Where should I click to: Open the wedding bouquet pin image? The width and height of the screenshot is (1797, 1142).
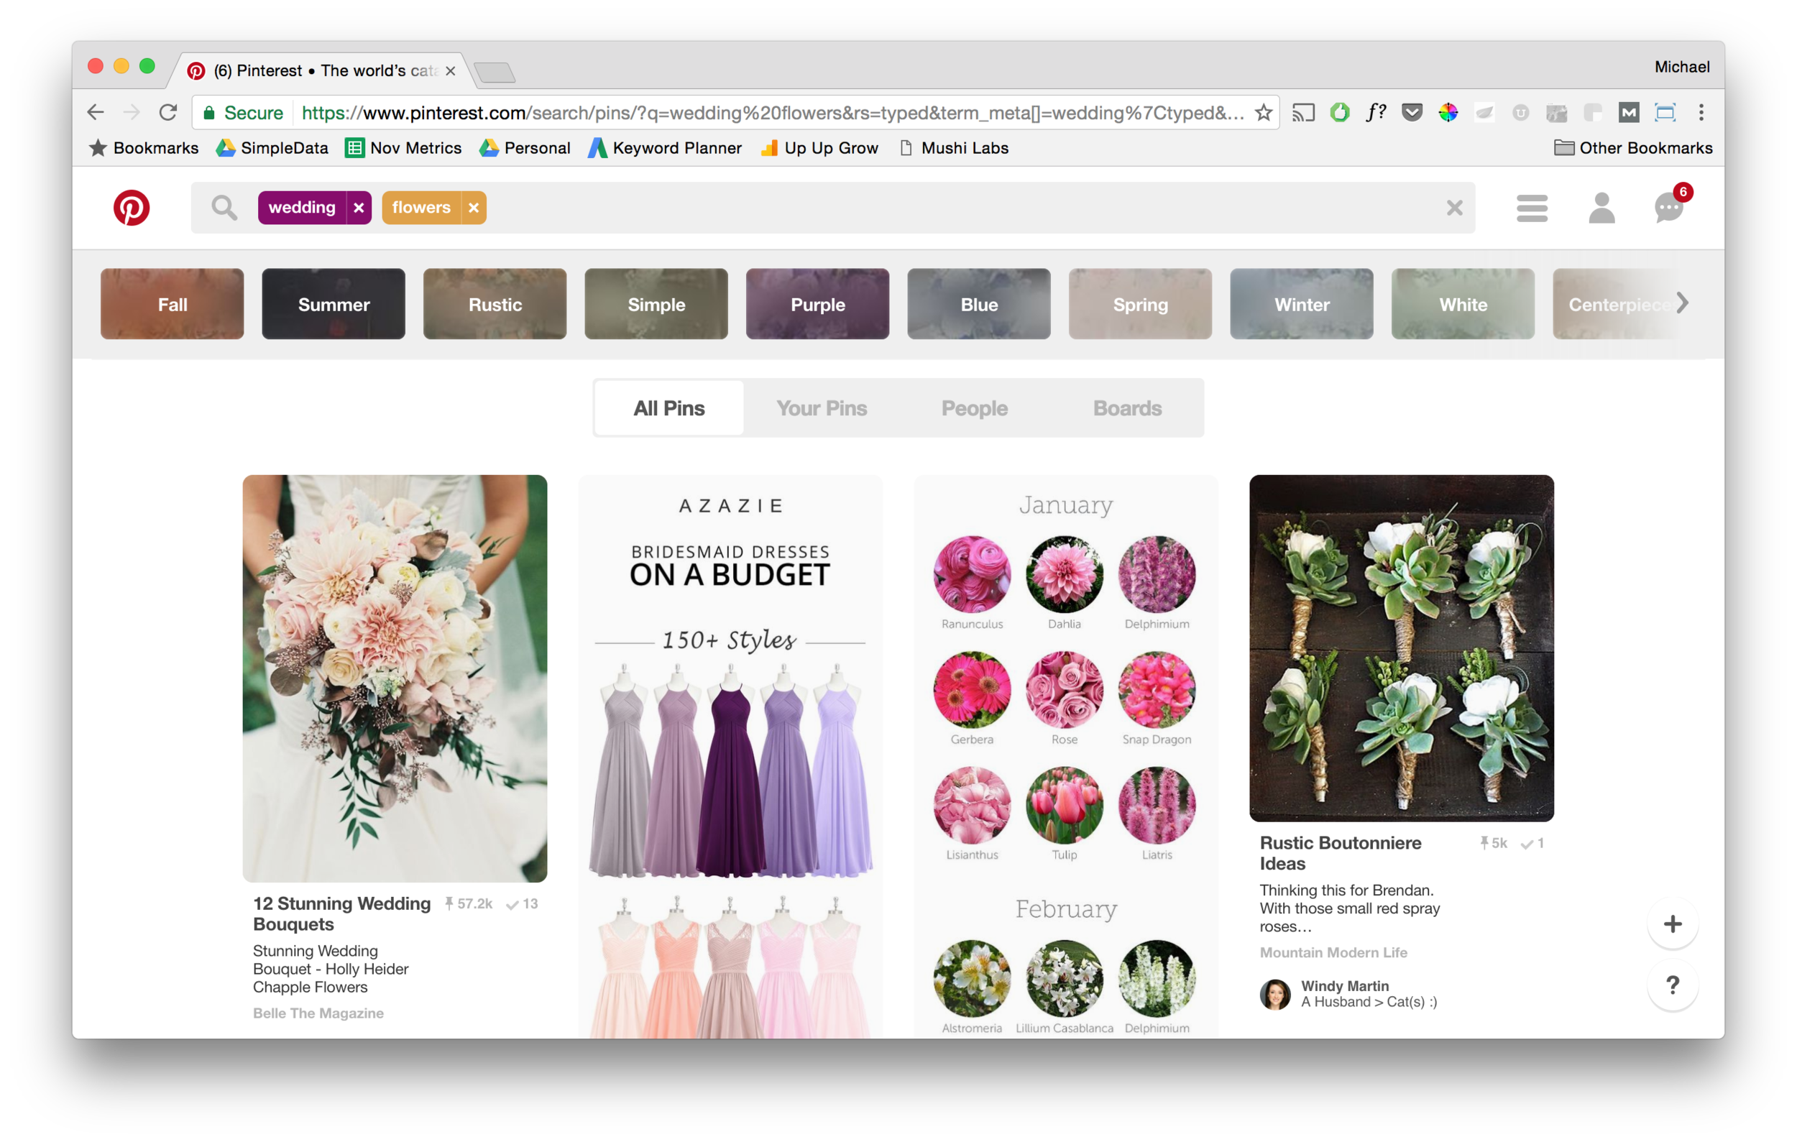click(x=395, y=678)
